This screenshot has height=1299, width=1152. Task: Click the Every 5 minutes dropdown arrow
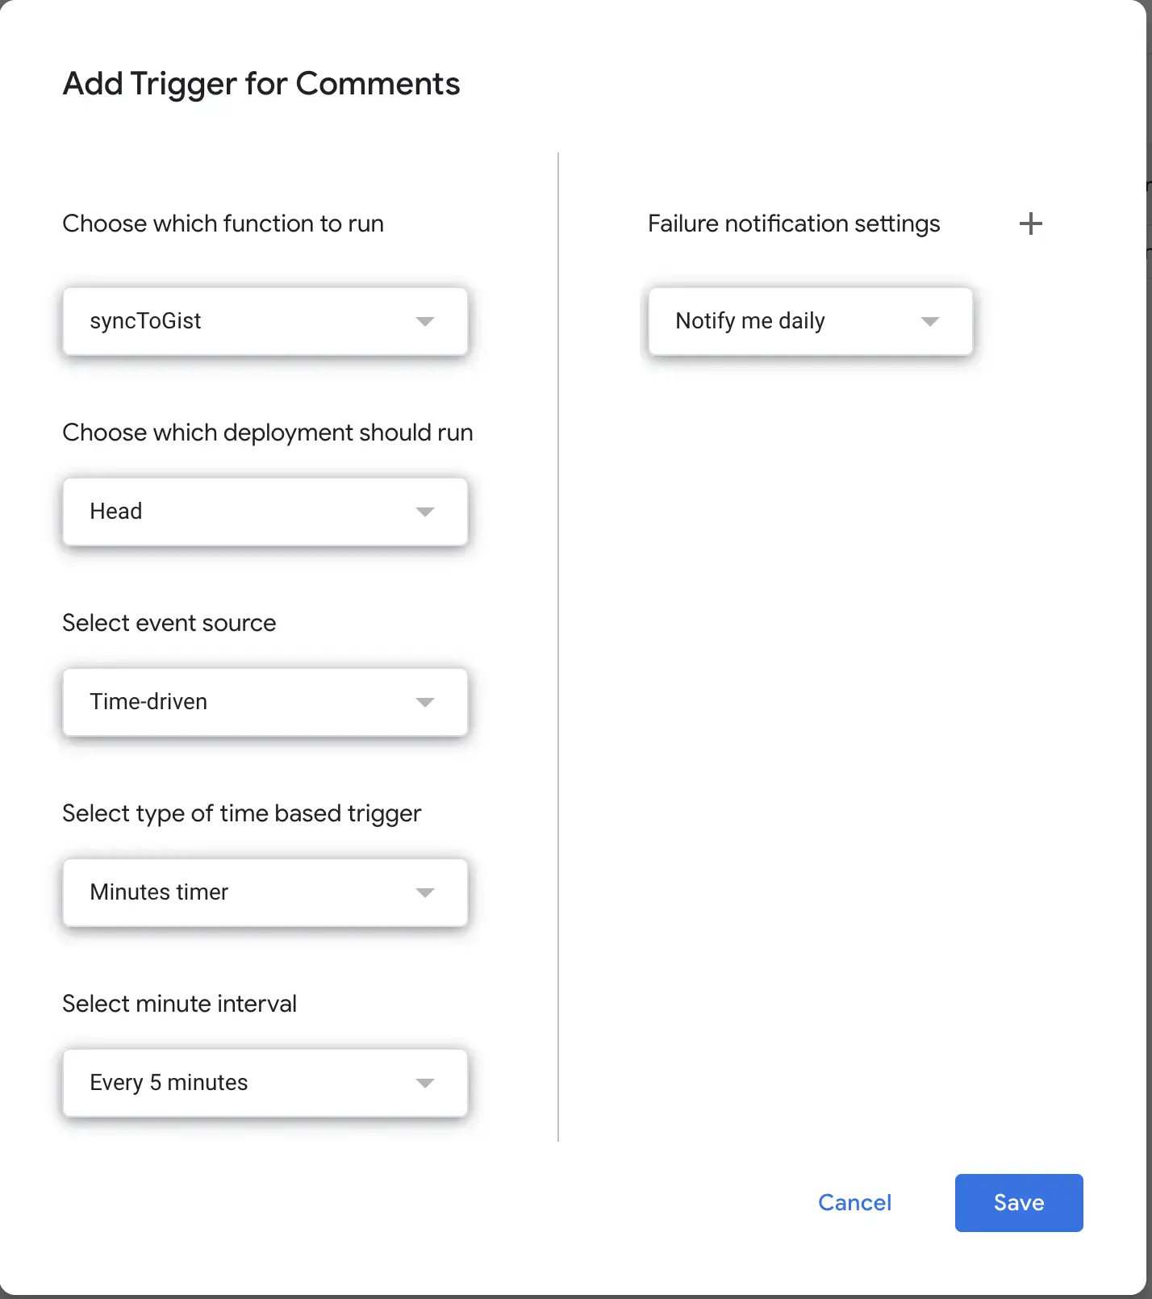pyautogui.click(x=426, y=1083)
